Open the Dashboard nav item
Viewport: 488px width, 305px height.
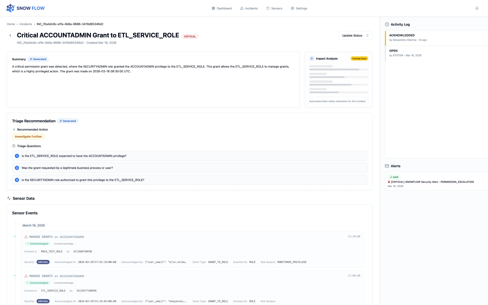point(222,9)
